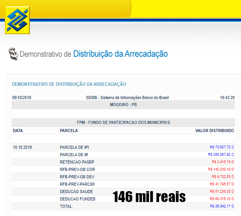Click the 'TOTAL:' row label
The width and height of the screenshot is (241, 216).
(x=66, y=206)
